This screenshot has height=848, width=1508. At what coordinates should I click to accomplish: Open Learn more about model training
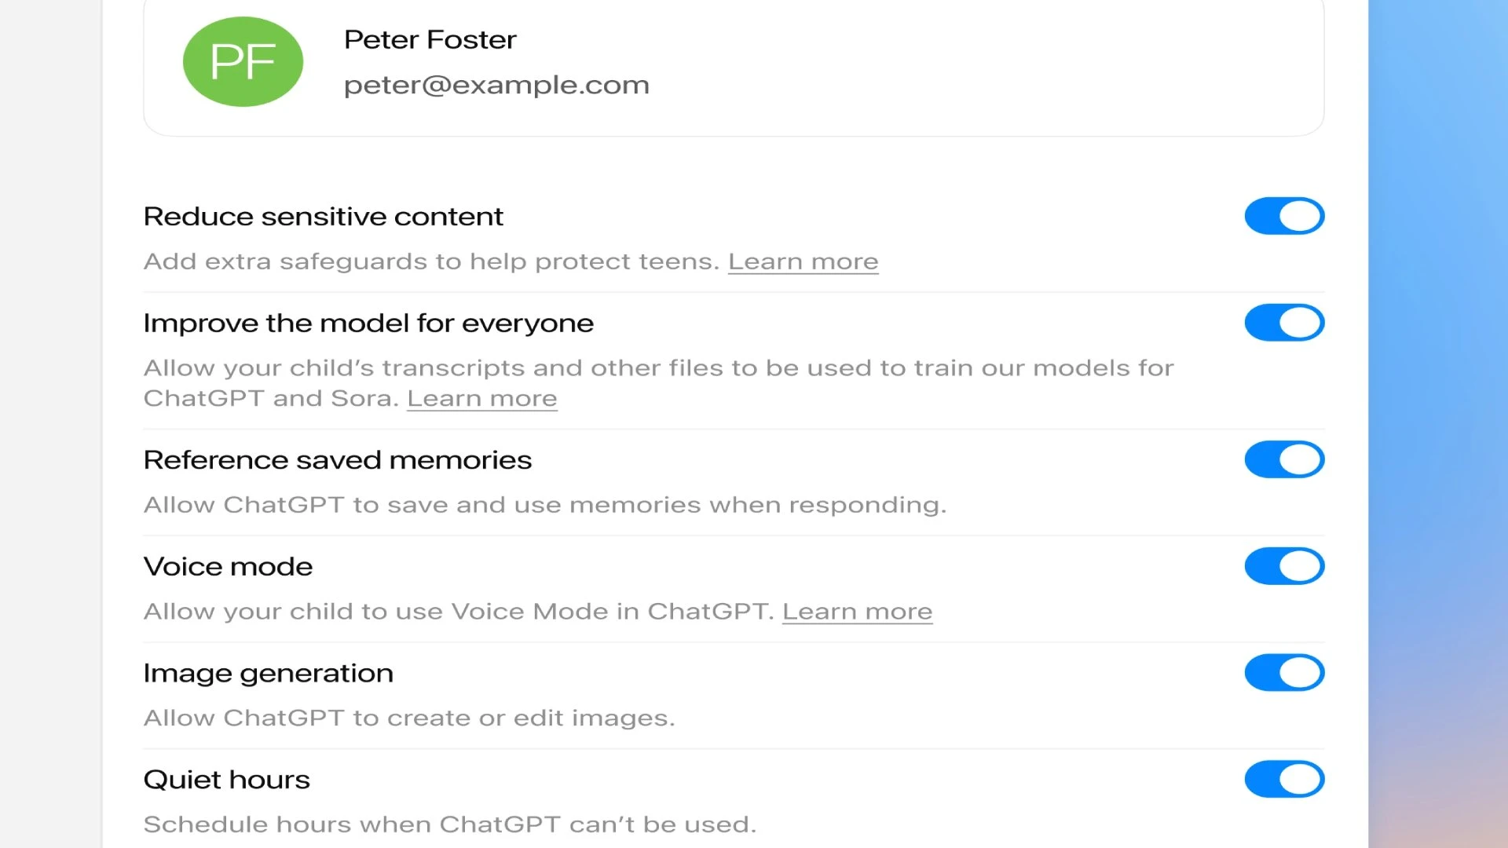(x=481, y=399)
